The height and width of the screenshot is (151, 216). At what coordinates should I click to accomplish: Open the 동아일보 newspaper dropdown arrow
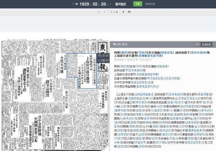click(129, 4)
